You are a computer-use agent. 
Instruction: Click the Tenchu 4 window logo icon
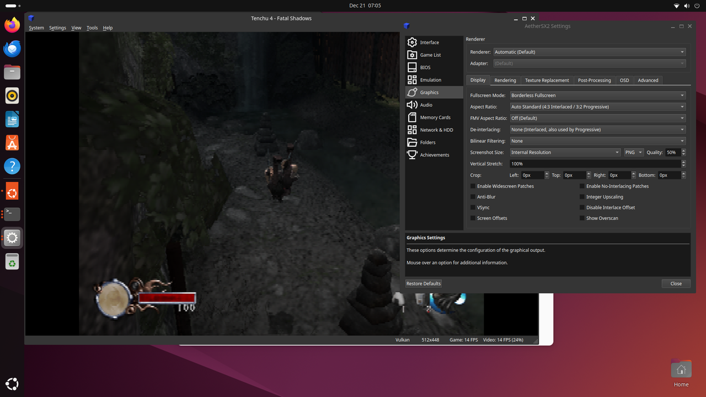click(31, 18)
